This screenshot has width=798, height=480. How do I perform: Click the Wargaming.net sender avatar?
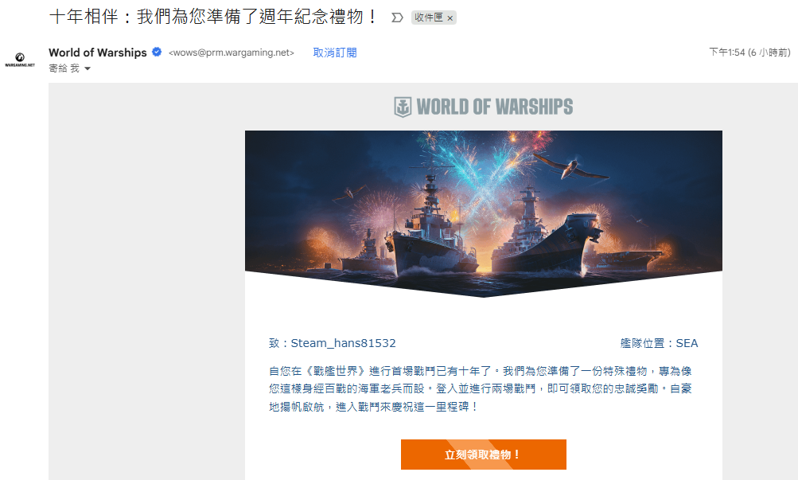tap(20, 60)
